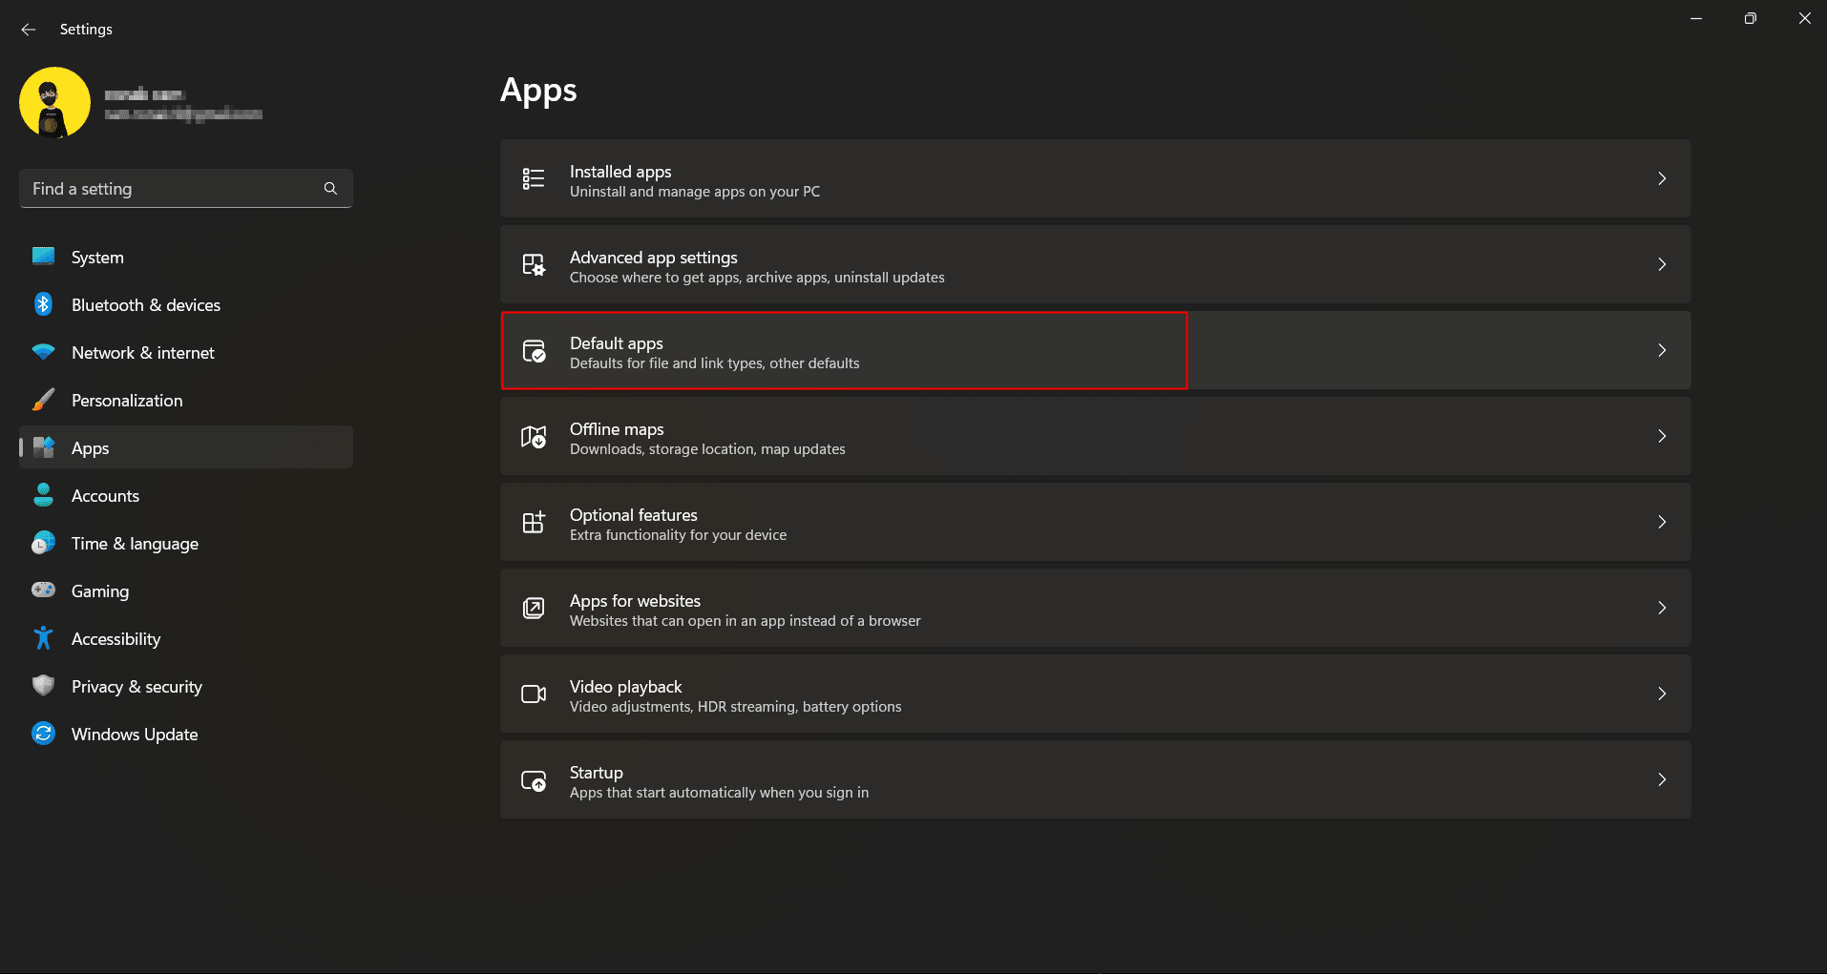This screenshot has height=974, width=1827.
Task: Click the Optional features icon
Action: [534, 522]
